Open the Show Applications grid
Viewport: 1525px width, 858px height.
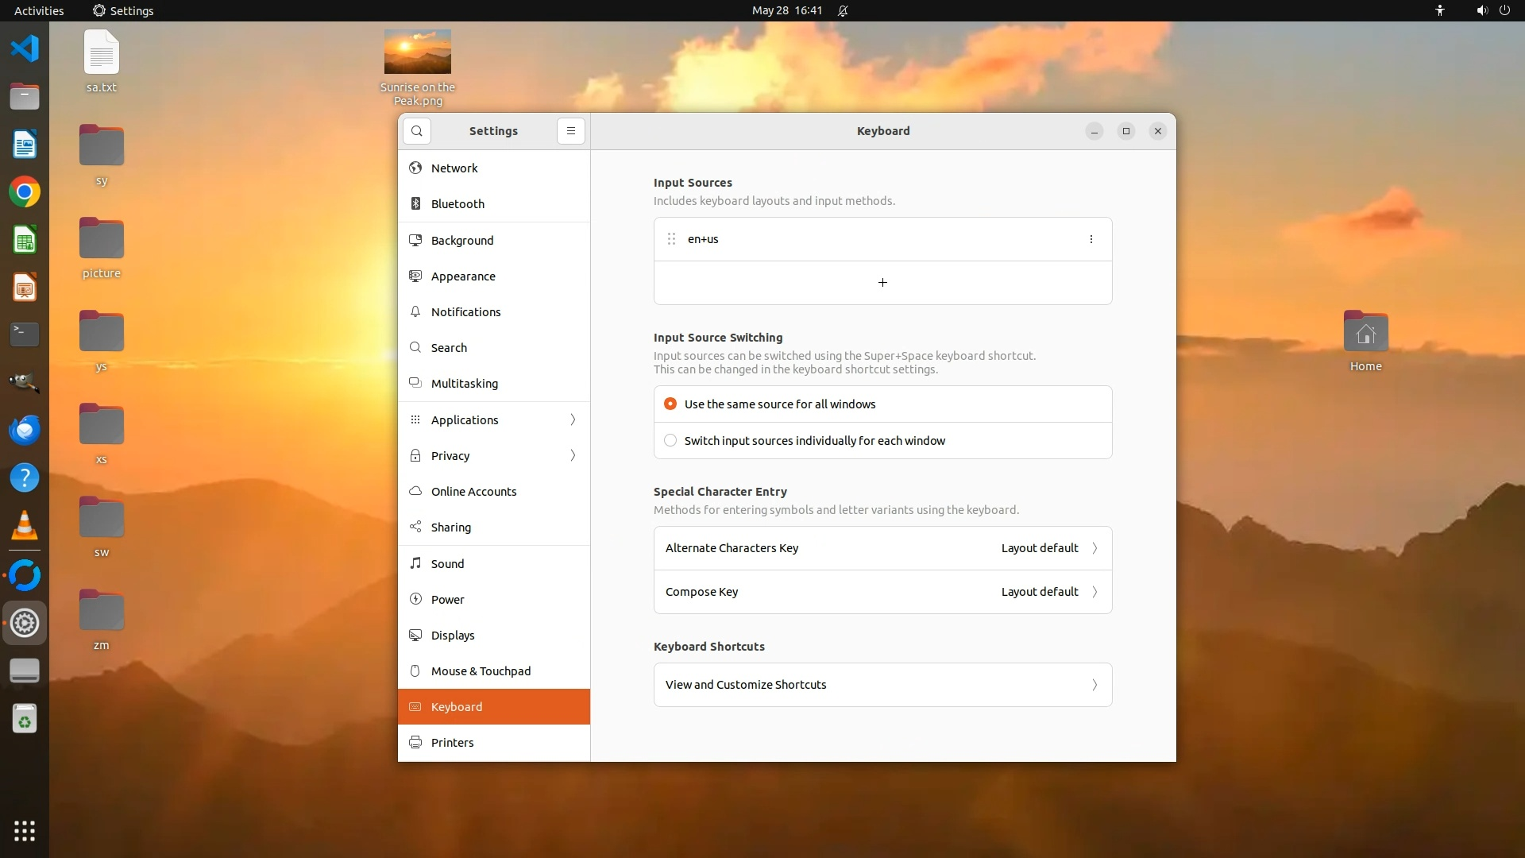[x=25, y=831]
